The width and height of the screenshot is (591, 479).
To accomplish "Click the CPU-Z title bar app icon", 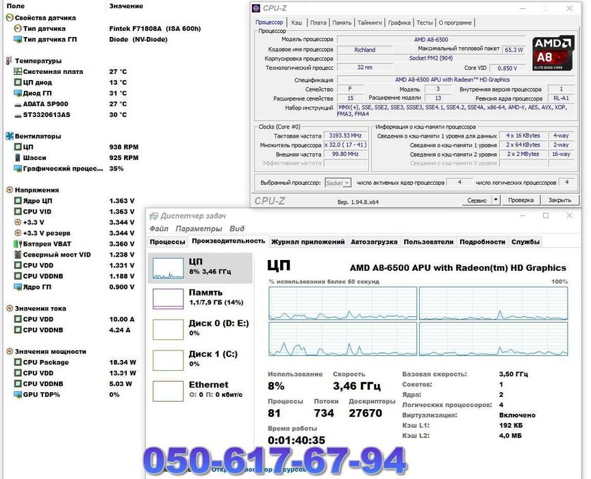I will (256, 8).
